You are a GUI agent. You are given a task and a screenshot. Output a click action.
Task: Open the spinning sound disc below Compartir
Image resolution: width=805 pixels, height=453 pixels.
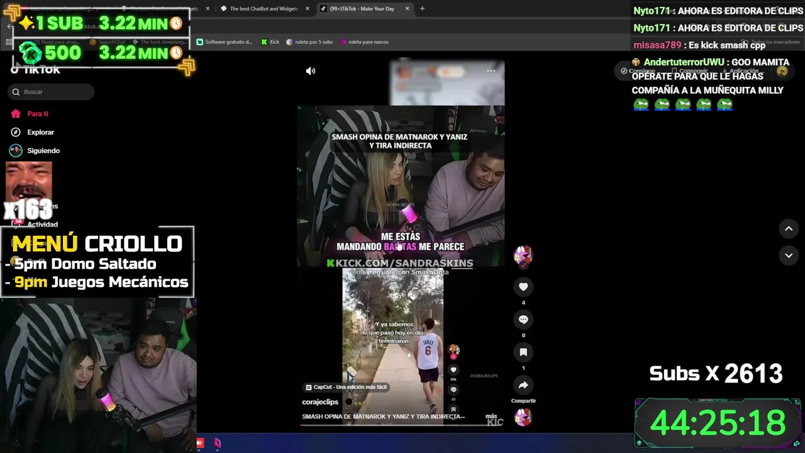[x=523, y=417]
